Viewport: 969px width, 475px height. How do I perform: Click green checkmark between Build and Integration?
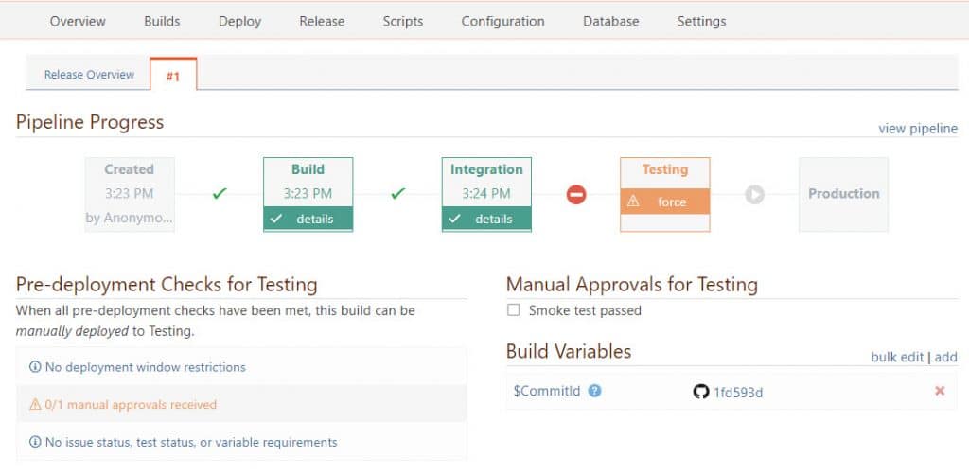pos(398,194)
